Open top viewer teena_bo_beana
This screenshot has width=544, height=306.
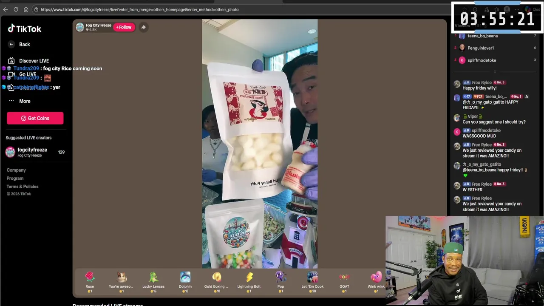(482, 36)
